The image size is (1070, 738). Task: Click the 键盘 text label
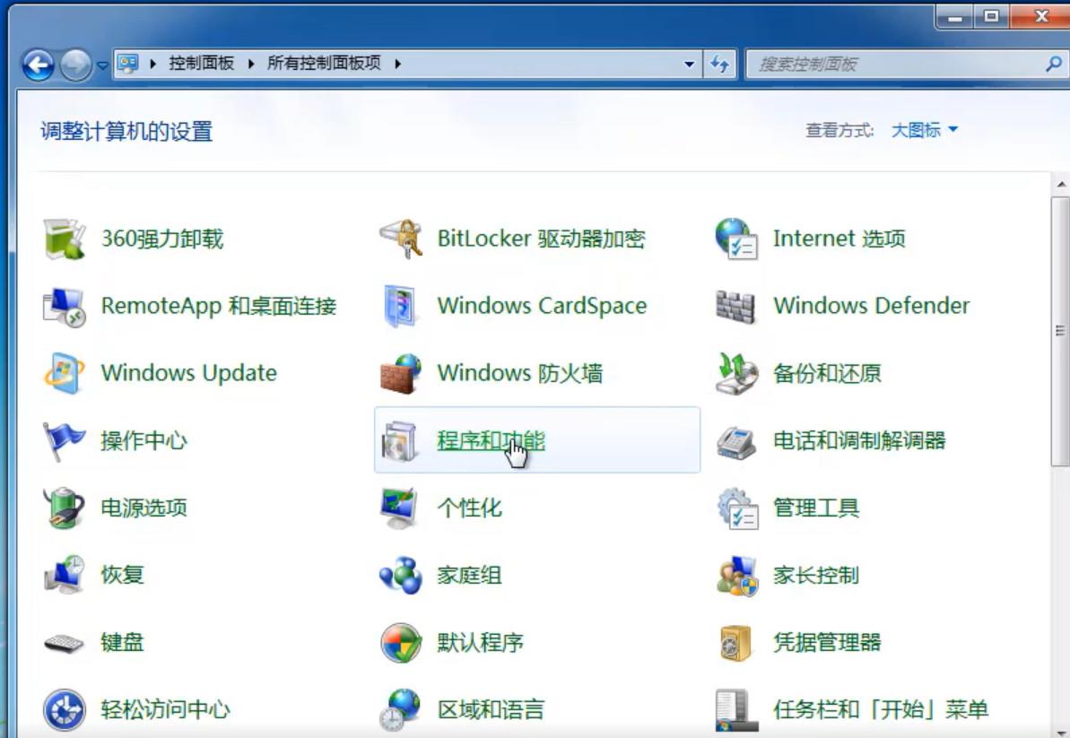(x=122, y=643)
